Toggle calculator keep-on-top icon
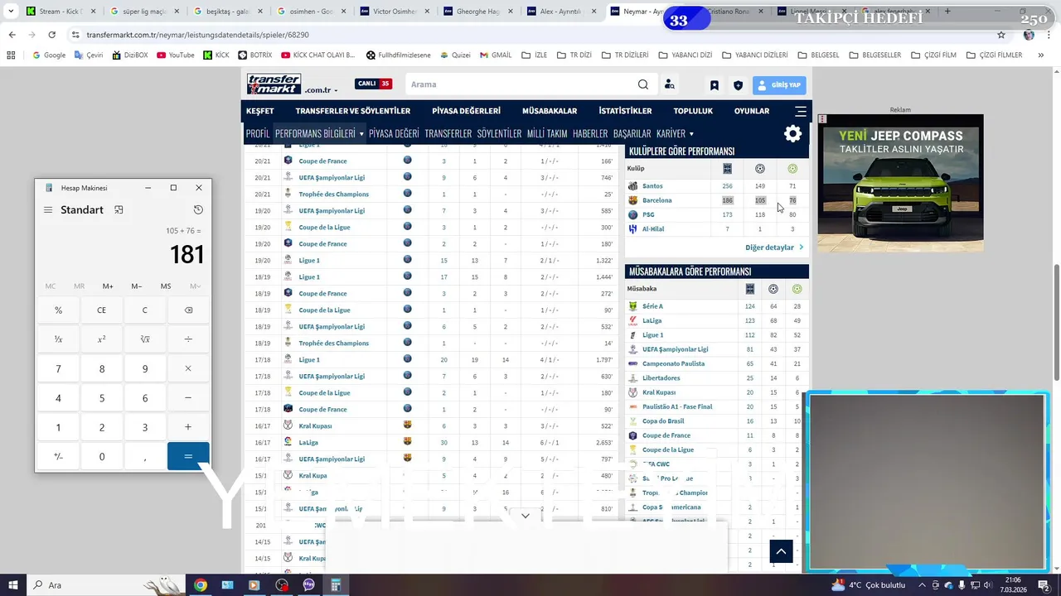Screen dimensions: 1061x596 point(119,210)
